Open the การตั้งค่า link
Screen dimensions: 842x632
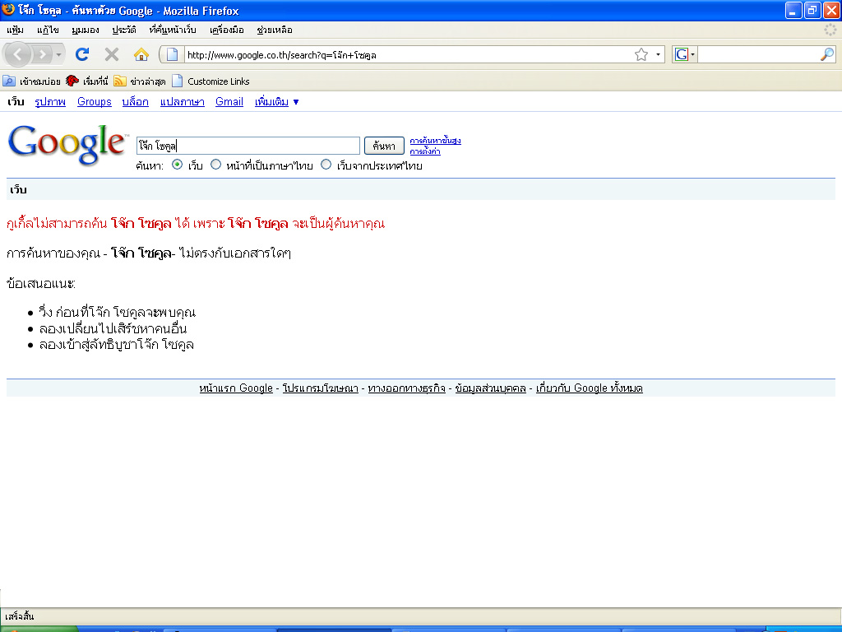425,151
